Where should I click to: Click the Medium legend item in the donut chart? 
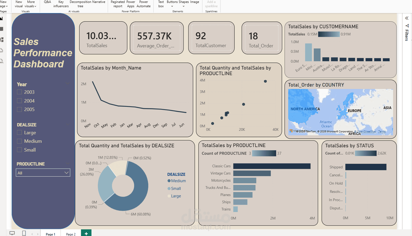pyautogui.click(x=177, y=181)
